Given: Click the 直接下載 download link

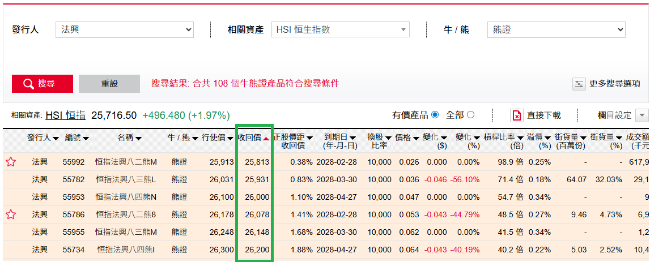Looking at the screenshot, I should (x=544, y=115).
